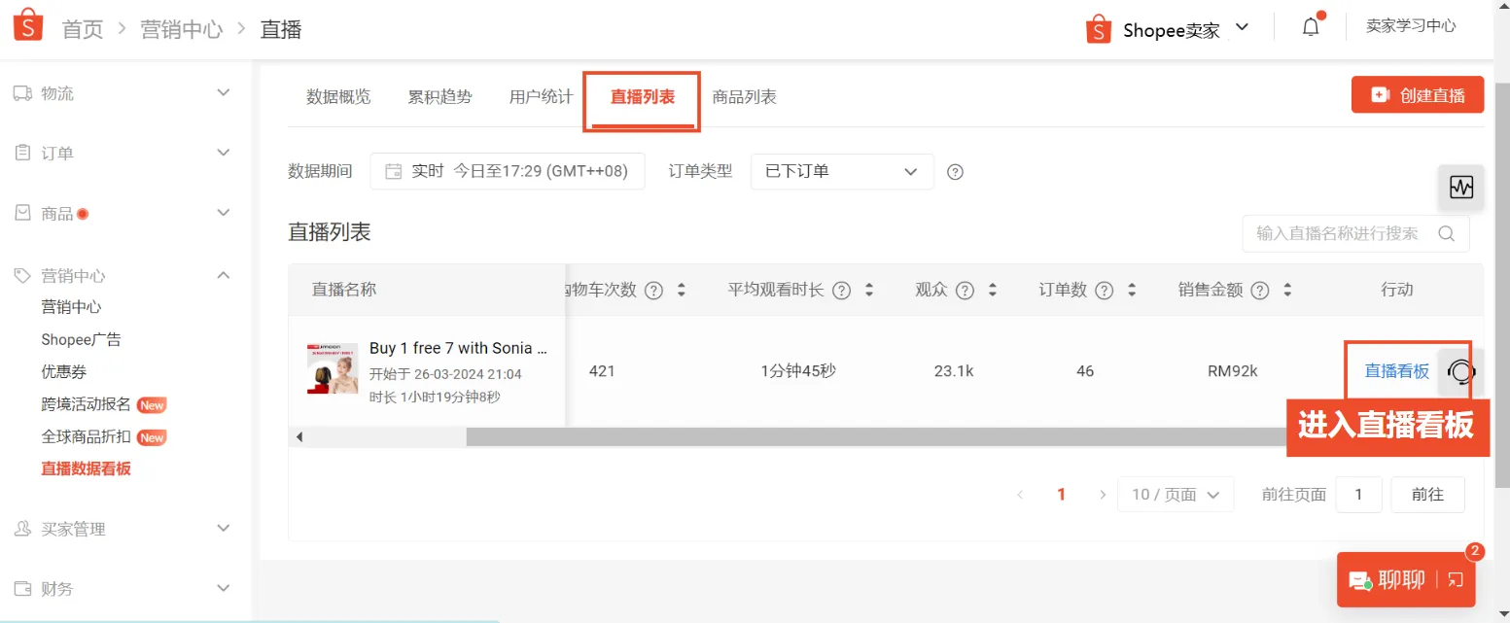1510x623 pixels.
Task: Open the notification bell
Action: (1310, 26)
